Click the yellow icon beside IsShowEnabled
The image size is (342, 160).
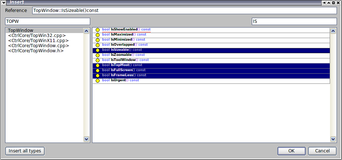pyautogui.click(x=97, y=30)
